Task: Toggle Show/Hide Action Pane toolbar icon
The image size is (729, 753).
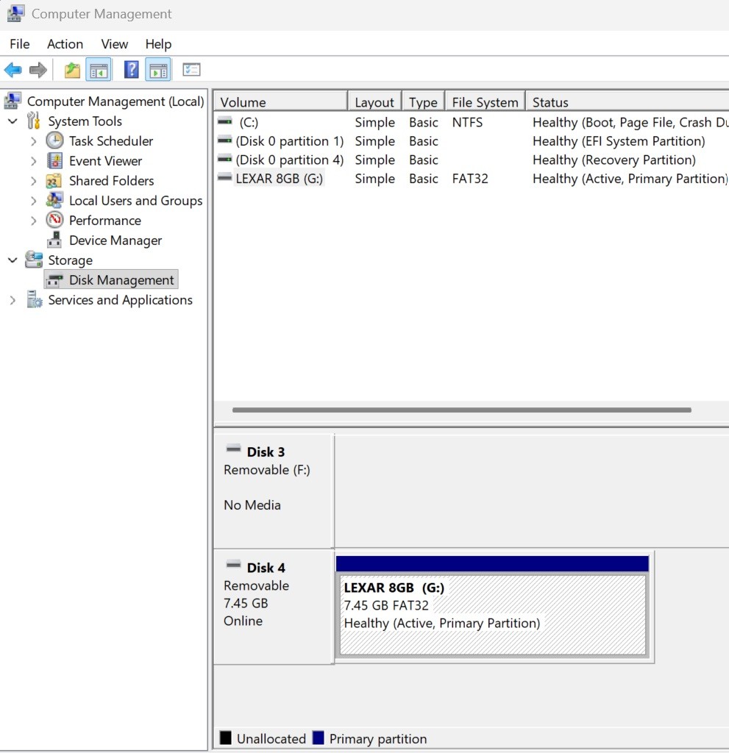Action: (159, 70)
